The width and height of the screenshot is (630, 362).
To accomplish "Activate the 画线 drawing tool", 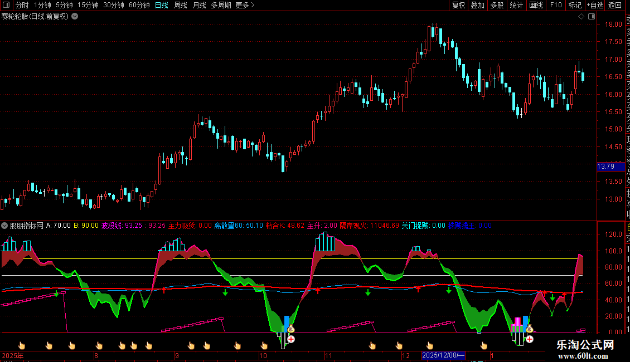I will (x=536, y=5).
